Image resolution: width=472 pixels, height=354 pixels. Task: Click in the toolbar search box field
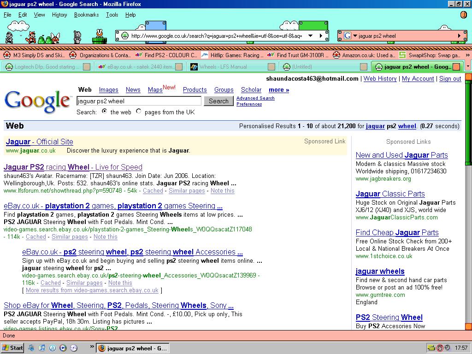tap(407, 36)
